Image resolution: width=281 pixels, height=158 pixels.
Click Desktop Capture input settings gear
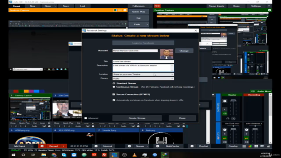pos(49,126)
